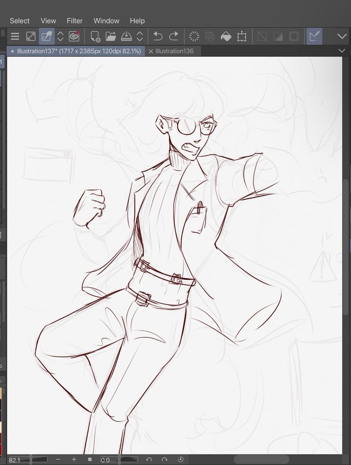Viewport: 351px width, 465px height.
Task: Expand the command bar overflow chevron
Action: [342, 36]
